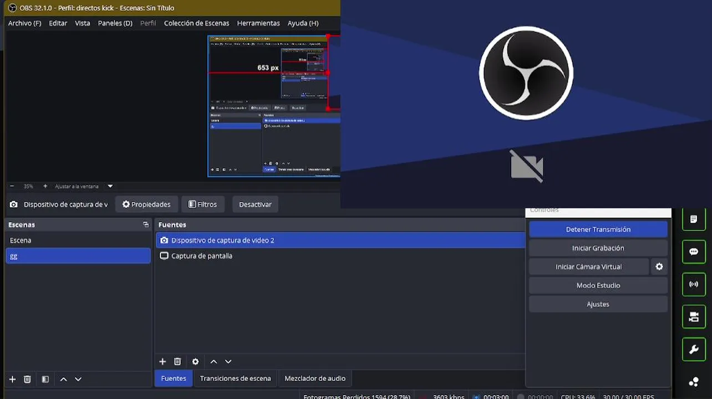The height and width of the screenshot is (399, 712).
Task: Click the 3603 kbps bitrate status
Action: [x=448, y=396]
